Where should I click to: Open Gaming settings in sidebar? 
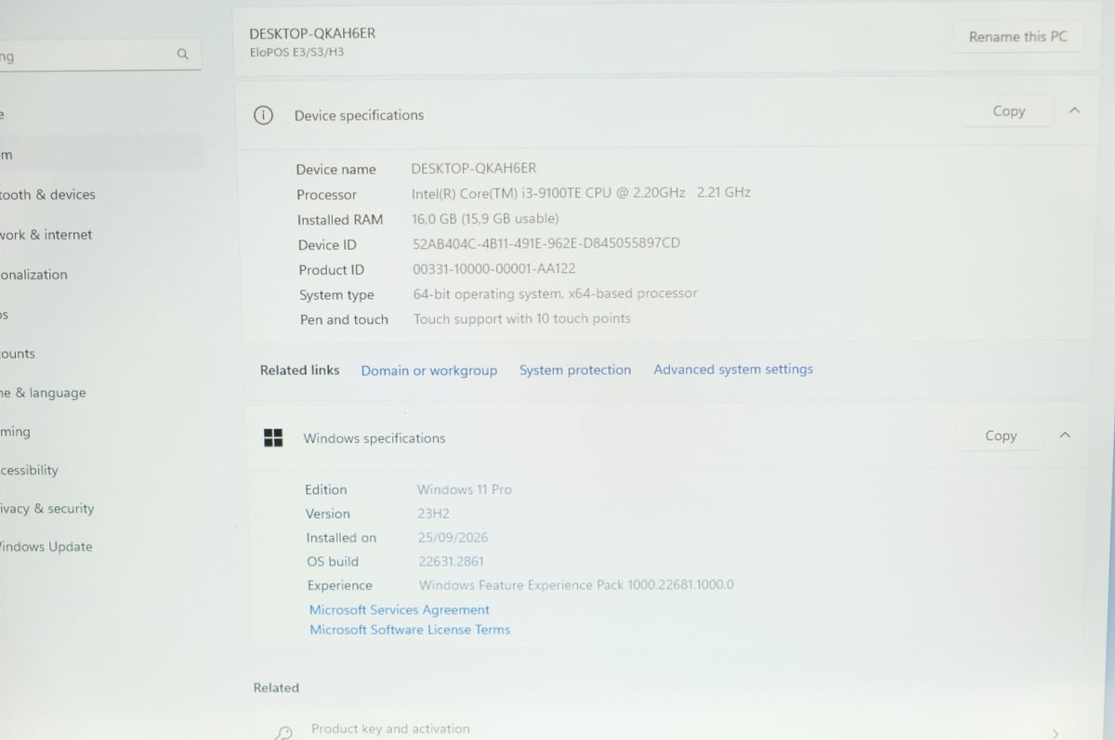(16, 432)
